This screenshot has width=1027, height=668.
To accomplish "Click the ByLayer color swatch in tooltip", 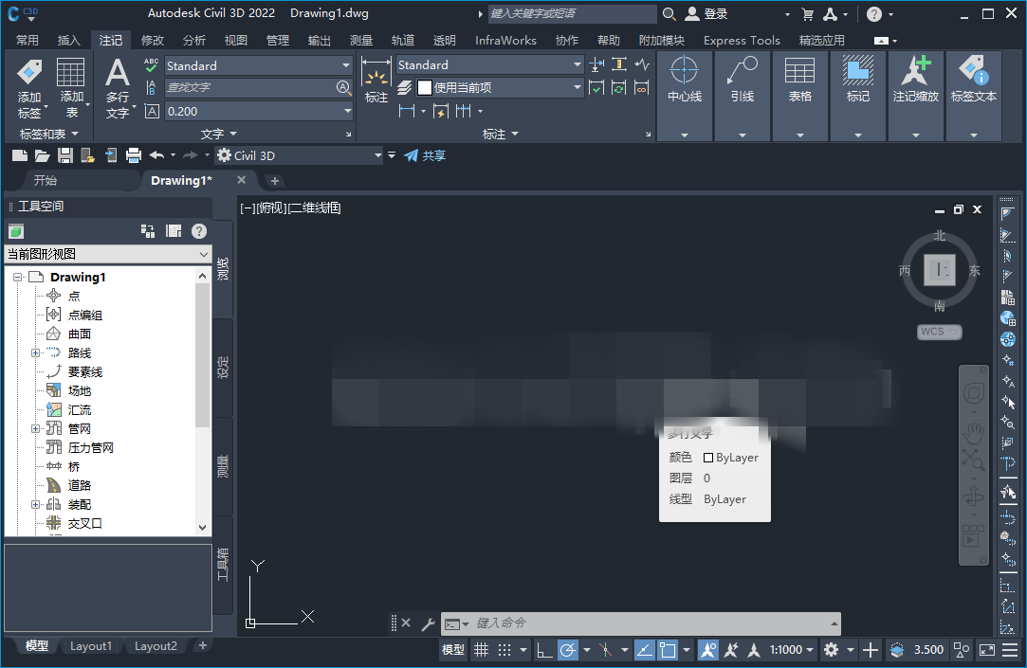I will coord(708,458).
